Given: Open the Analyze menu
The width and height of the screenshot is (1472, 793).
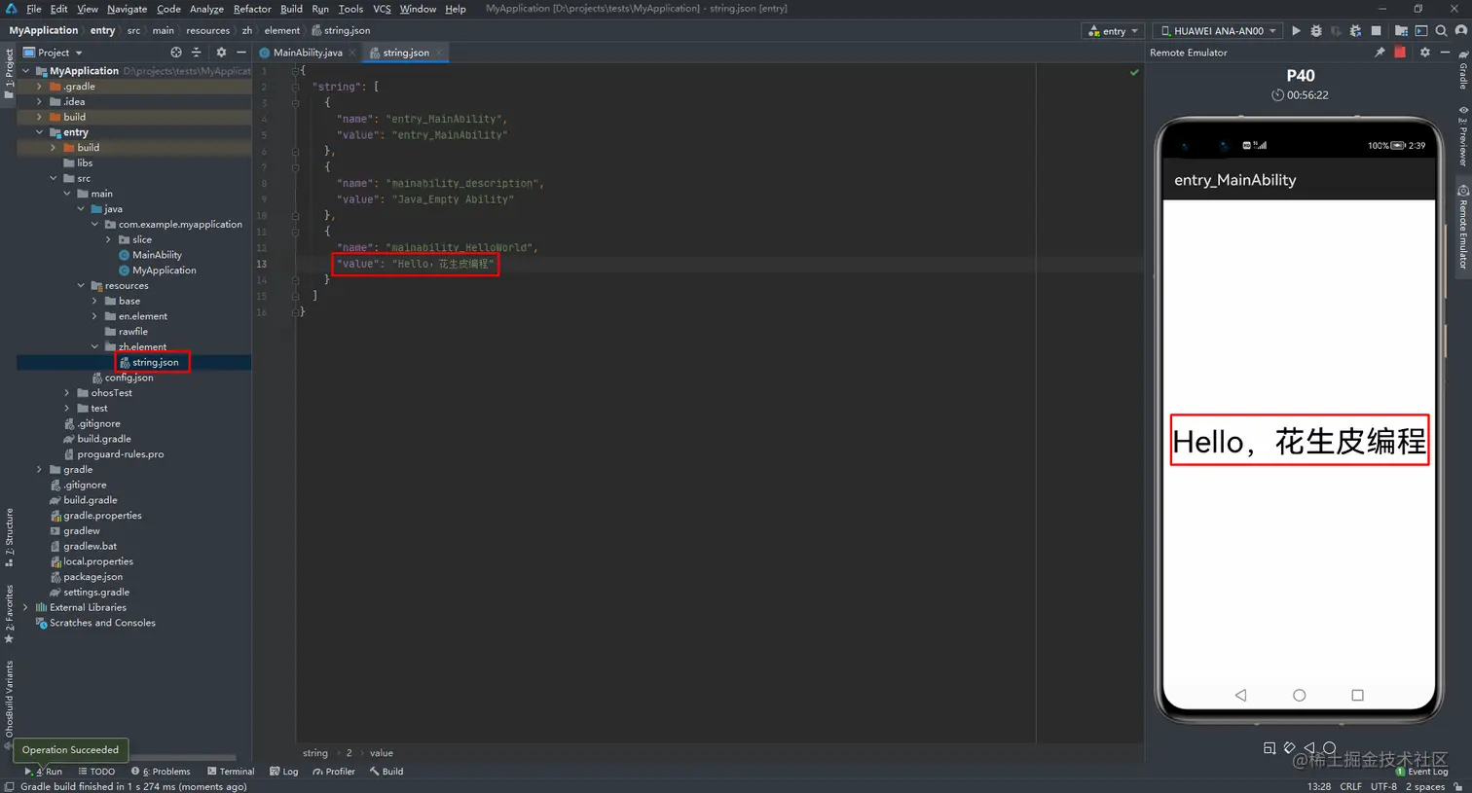Looking at the screenshot, I should pos(206,9).
